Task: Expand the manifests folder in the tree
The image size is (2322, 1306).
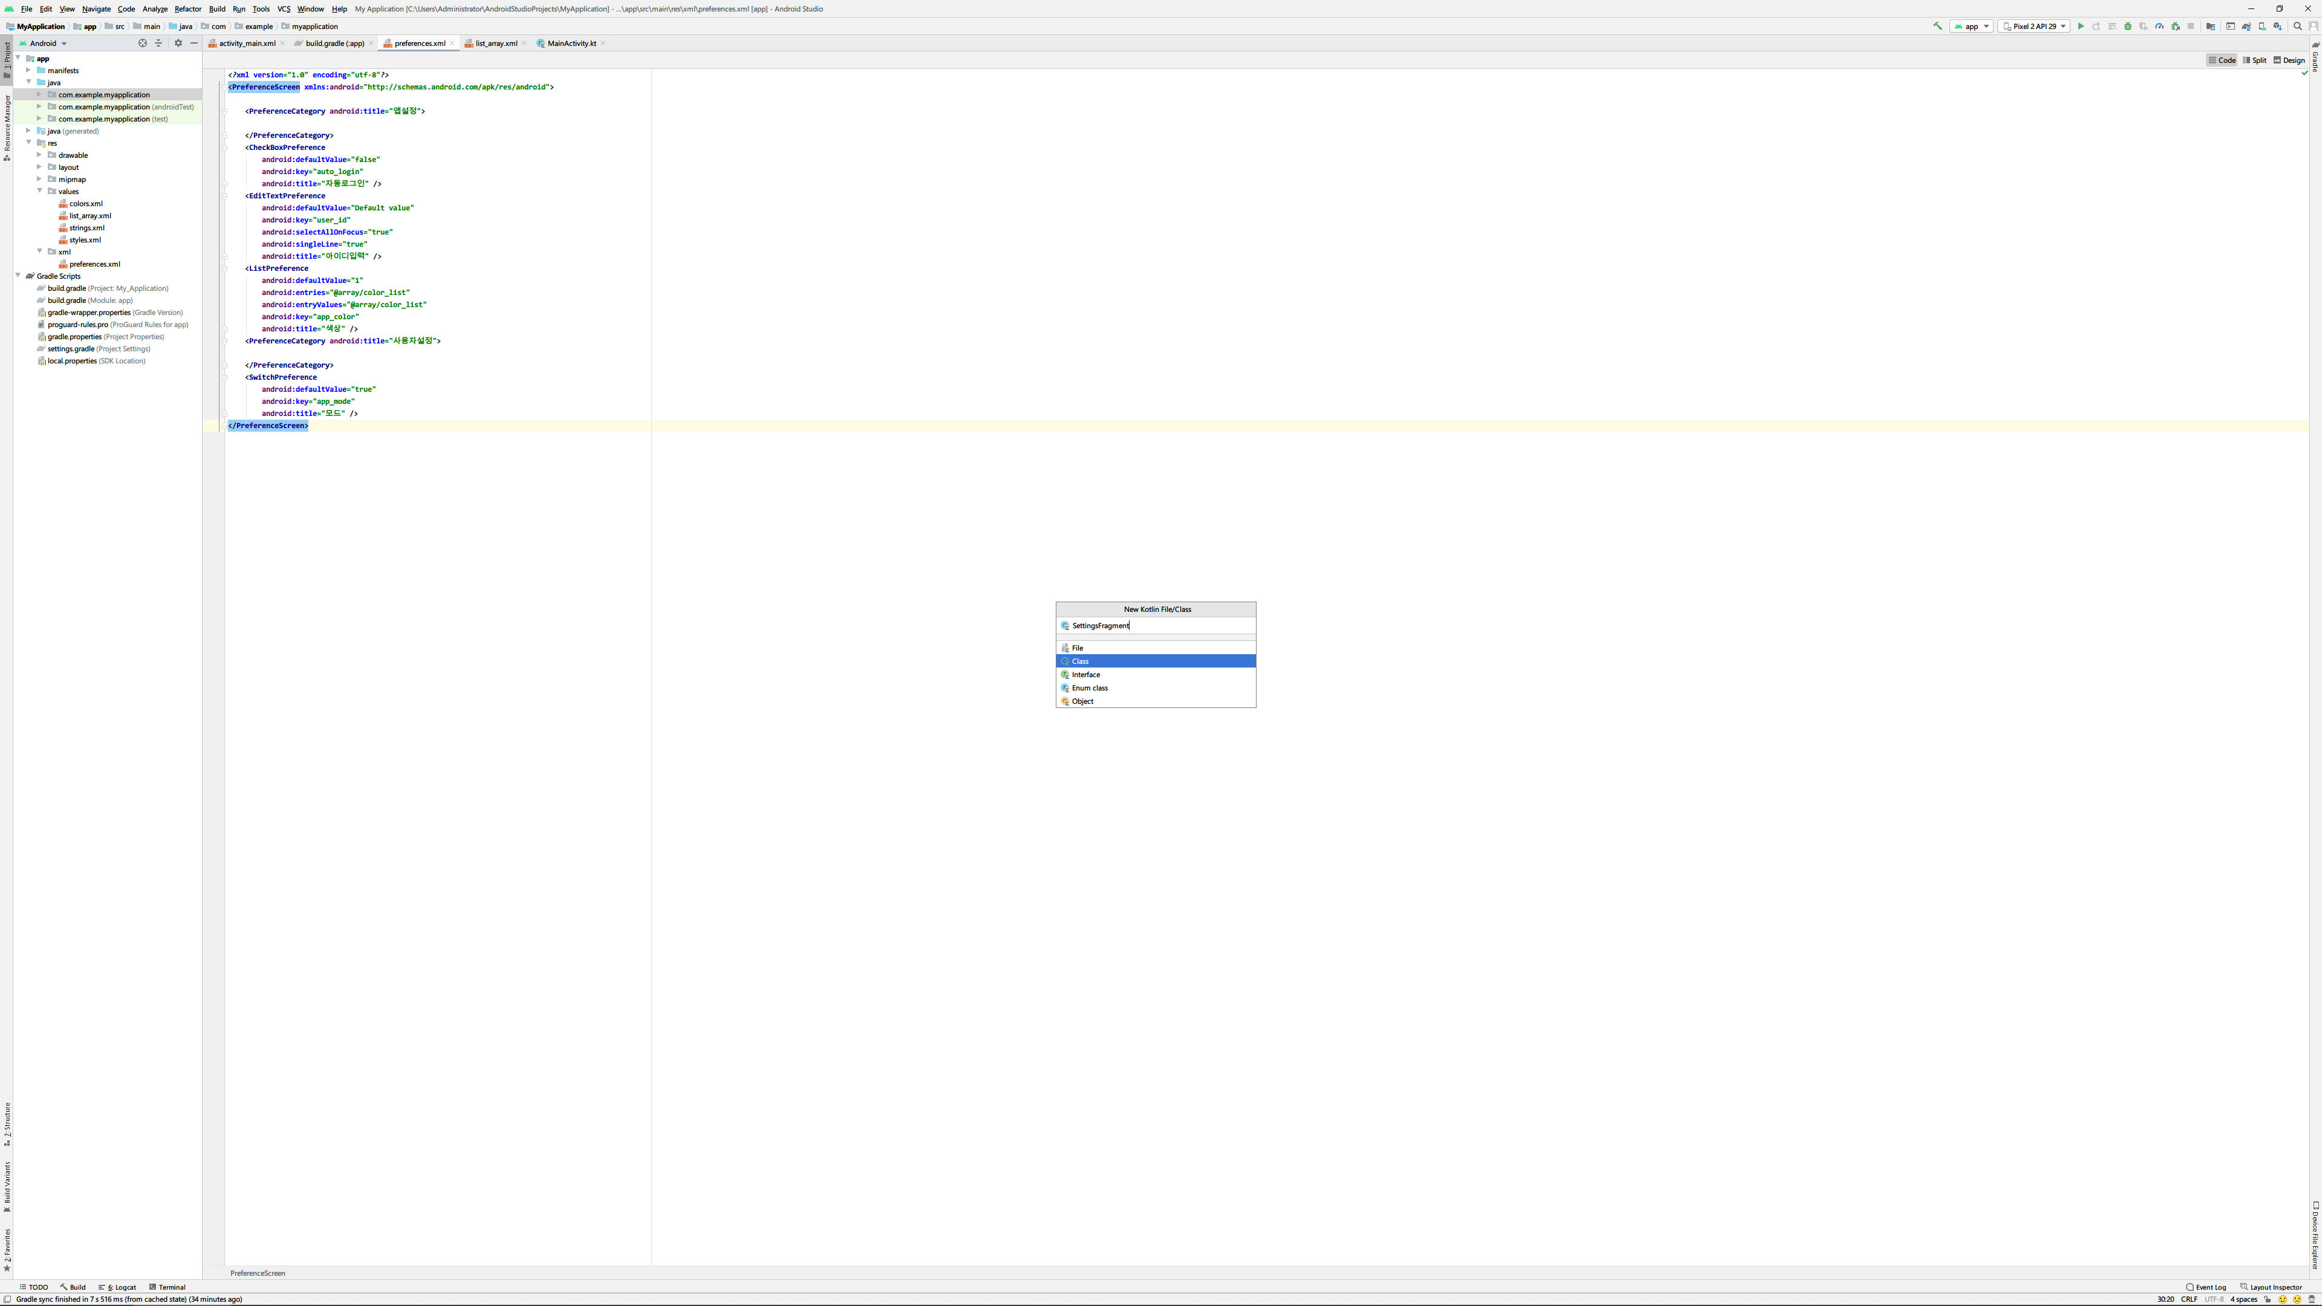Action: click(28, 70)
